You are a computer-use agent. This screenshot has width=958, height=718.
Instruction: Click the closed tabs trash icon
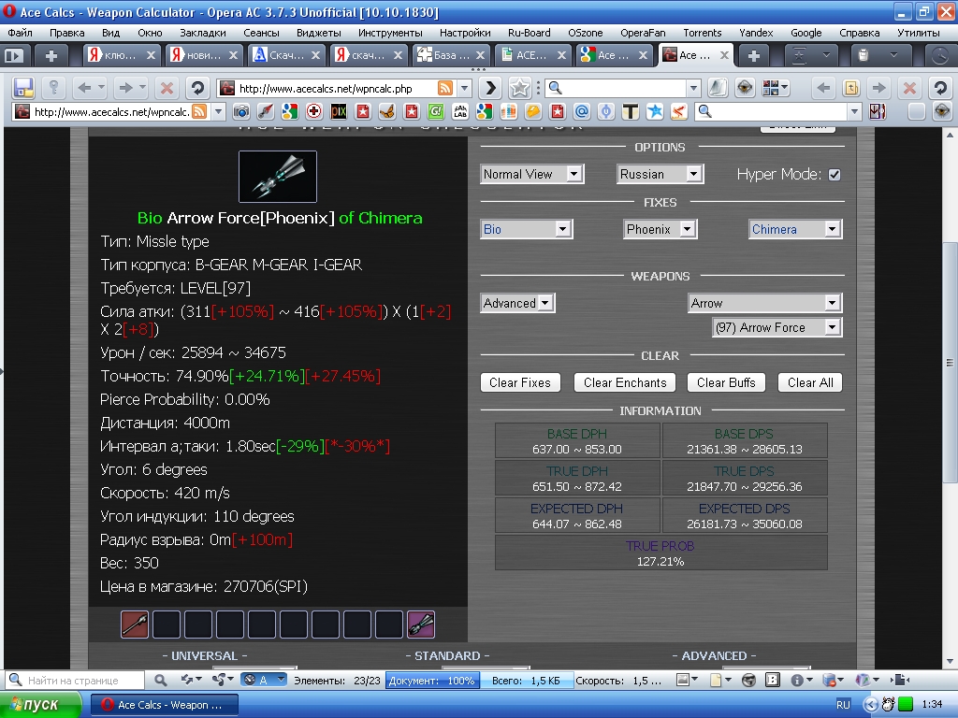(863, 55)
